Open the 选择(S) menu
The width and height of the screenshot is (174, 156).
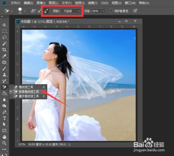point(80,3)
